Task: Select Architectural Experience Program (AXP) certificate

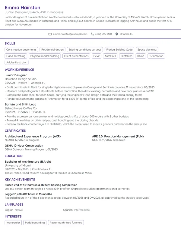Action: 33,136
